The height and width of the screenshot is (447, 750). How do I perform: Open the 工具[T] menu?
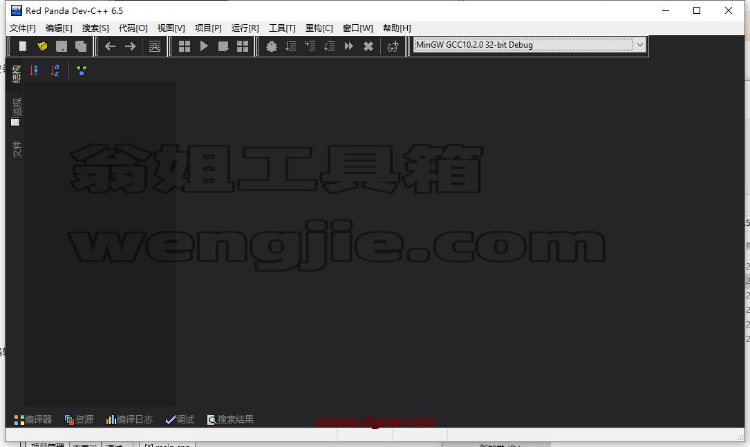(x=282, y=28)
